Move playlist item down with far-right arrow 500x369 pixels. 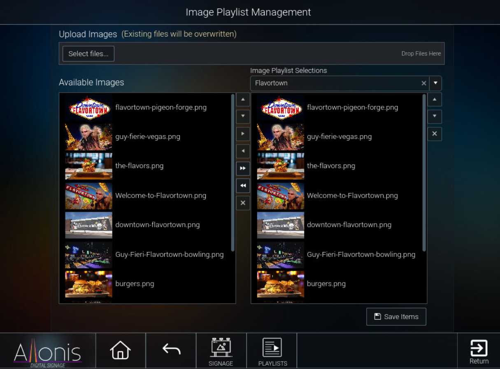(435, 117)
